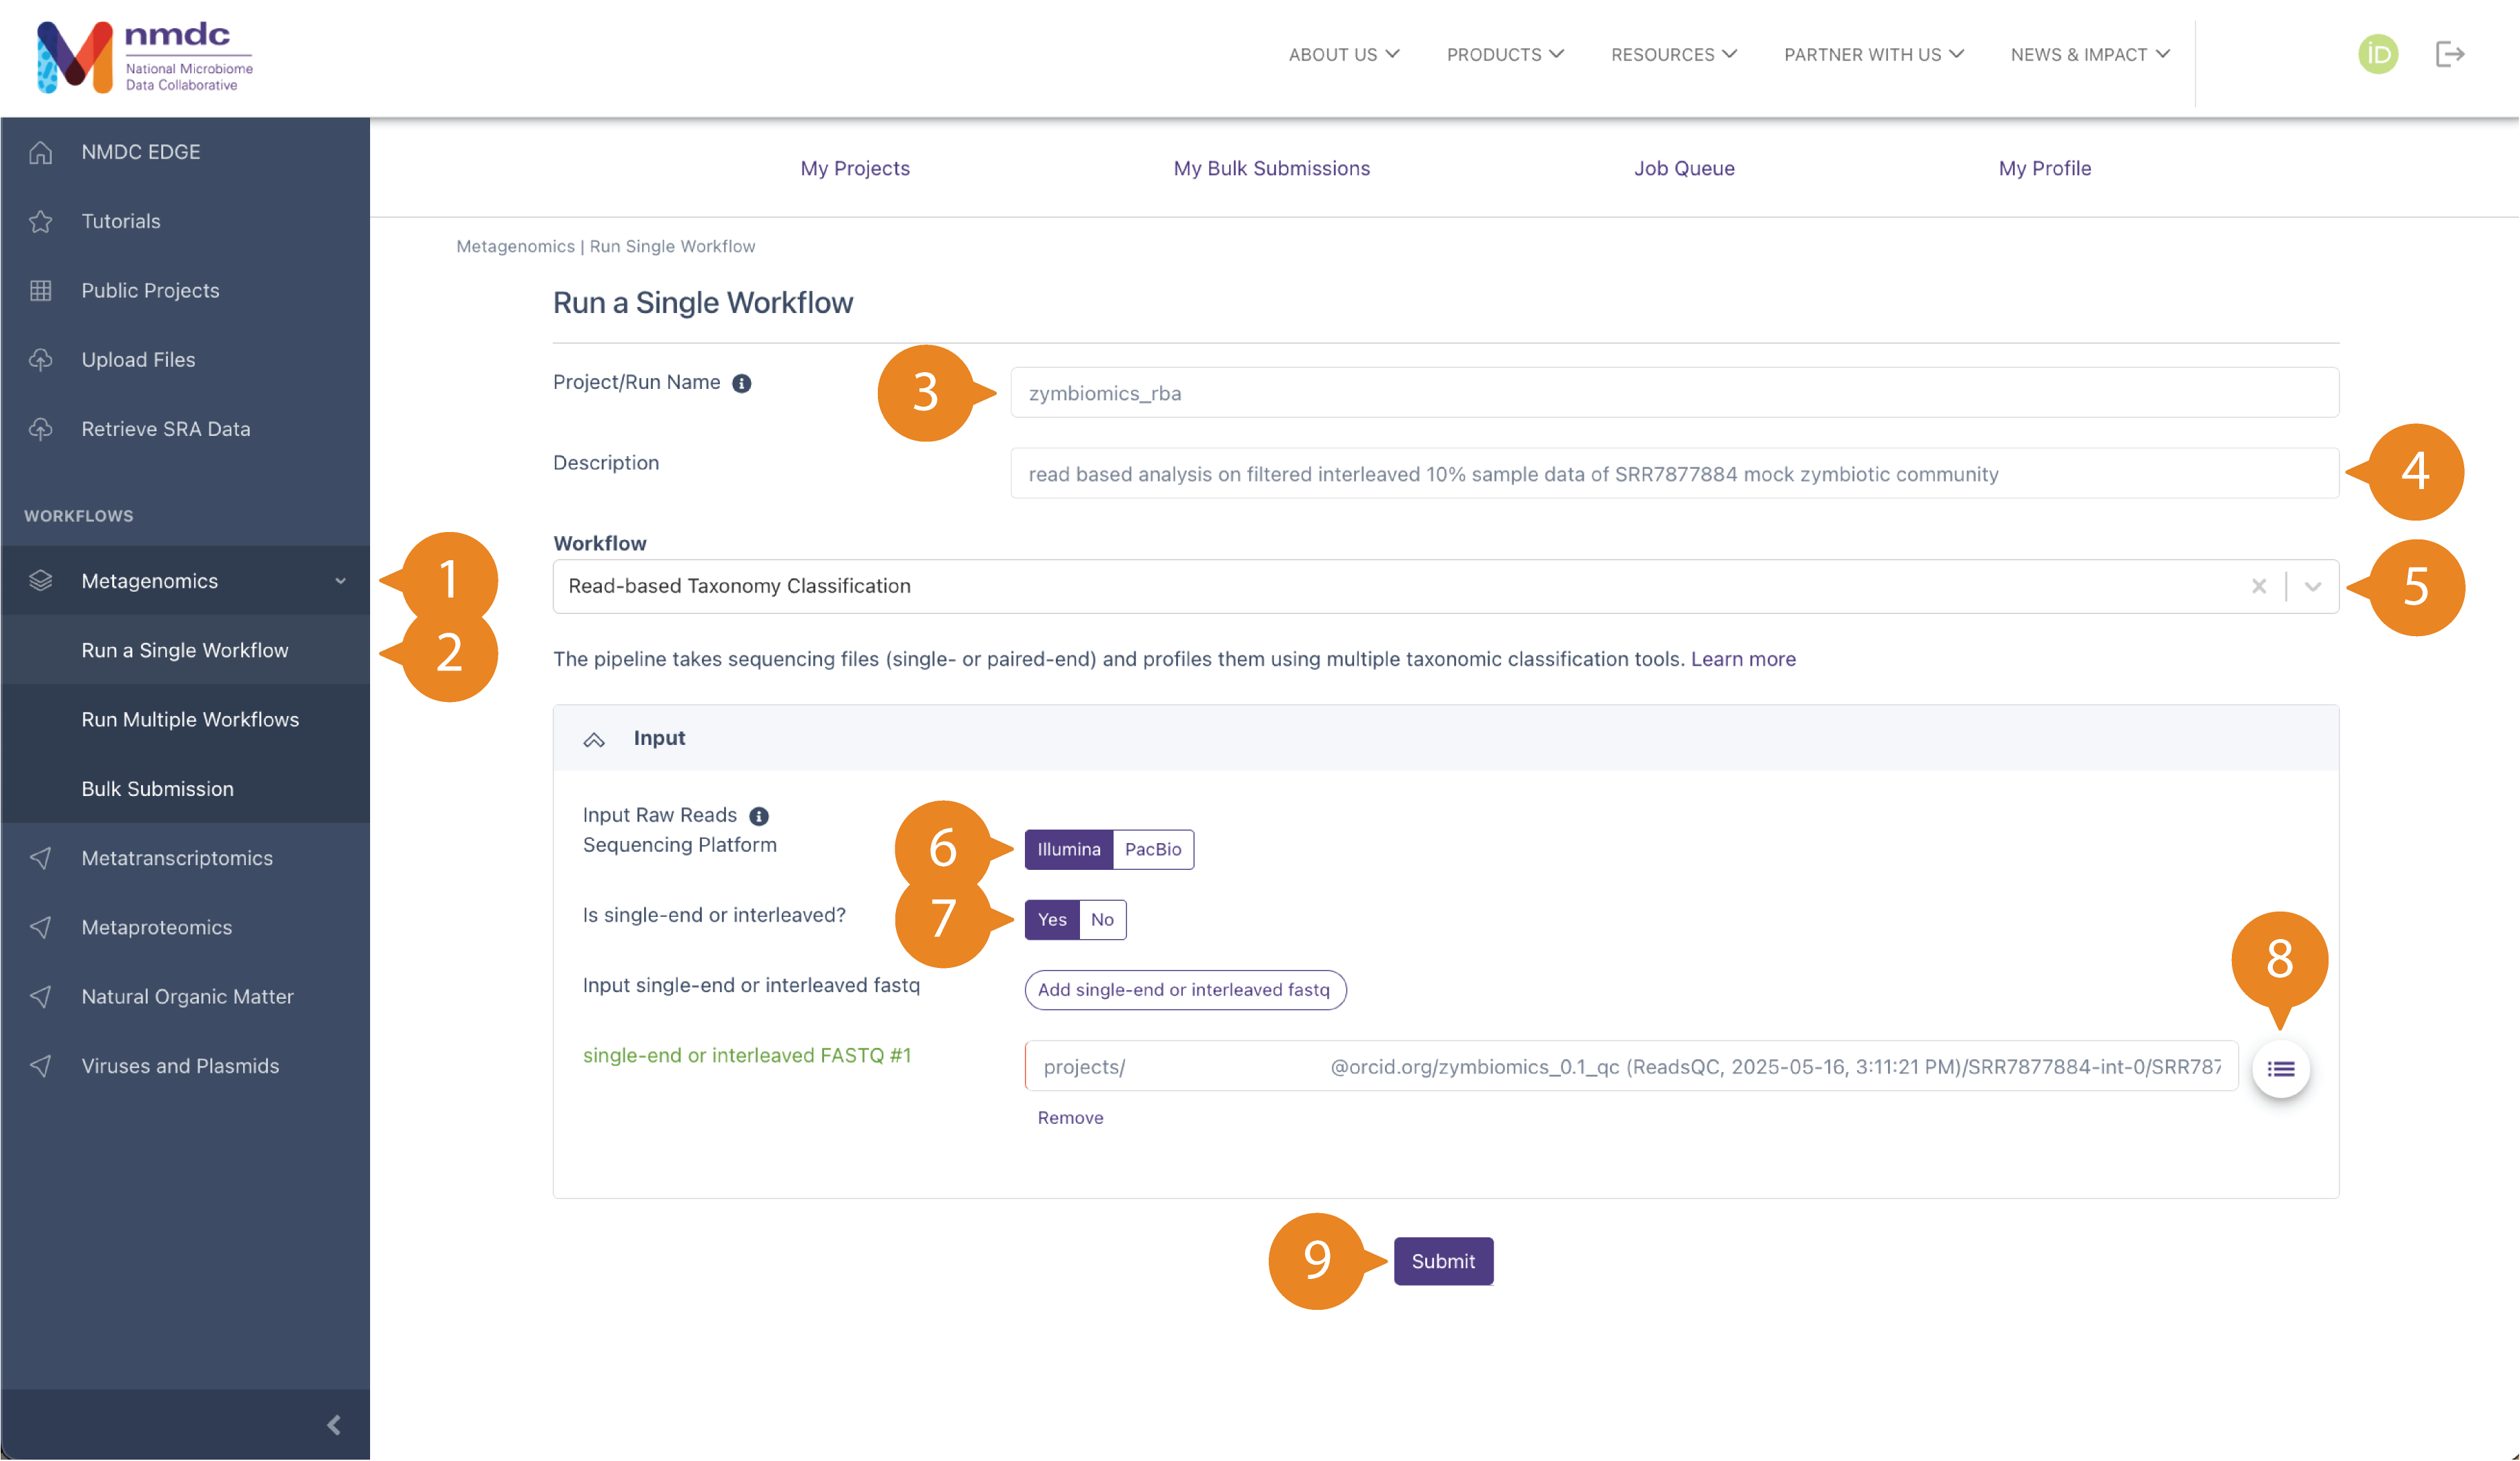Click the Workflow selection box

pos(1445,586)
